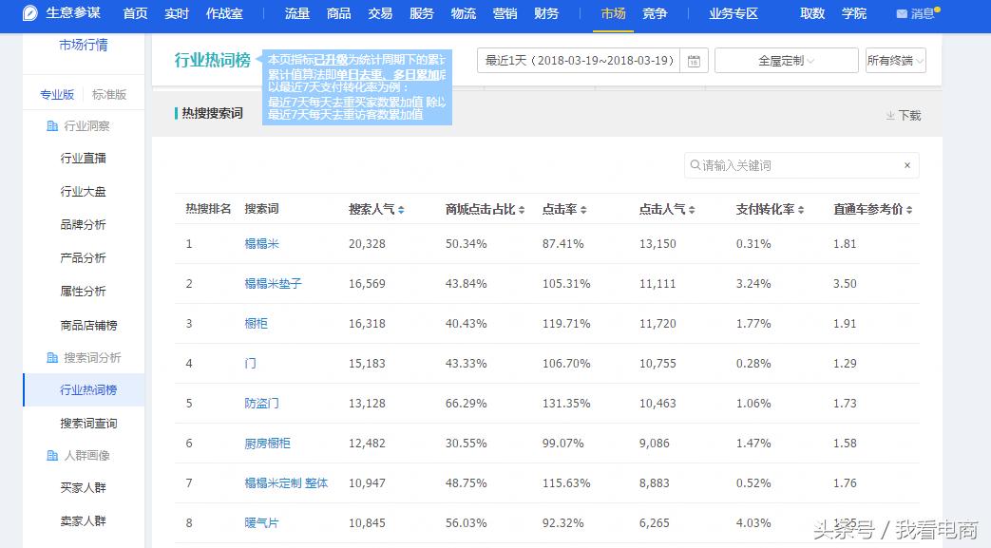Open the 榻榻米 keyword link
This screenshot has width=991, height=548.
point(261,242)
